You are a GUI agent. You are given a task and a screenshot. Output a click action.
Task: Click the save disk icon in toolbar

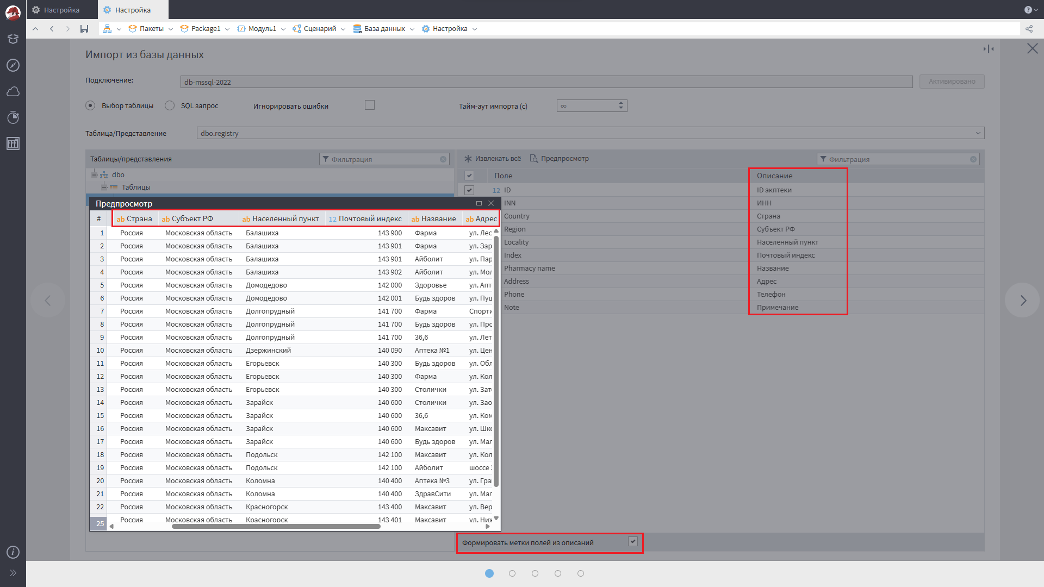click(84, 29)
